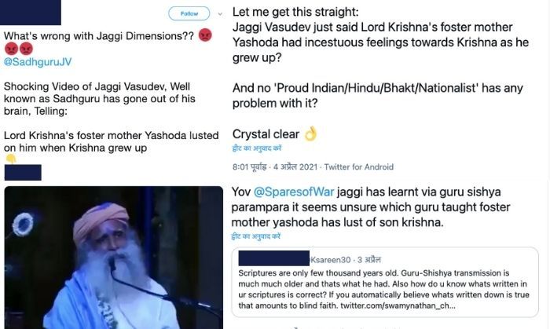Image resolution: width=550 pixels, height=329 pixels.
Task: Click translate tweet link under Crystal clear
Action: coord(257,148)
